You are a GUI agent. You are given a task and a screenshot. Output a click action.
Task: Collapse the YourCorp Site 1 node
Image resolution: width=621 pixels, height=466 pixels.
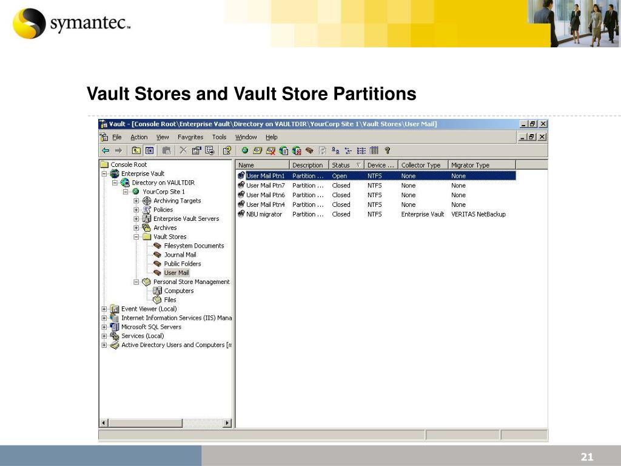(x=126, y=192)
